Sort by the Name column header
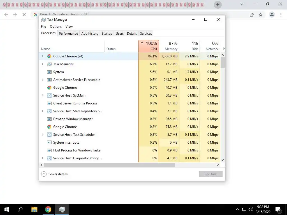This screenshot has height=215, width=287. tap(72, 46)
